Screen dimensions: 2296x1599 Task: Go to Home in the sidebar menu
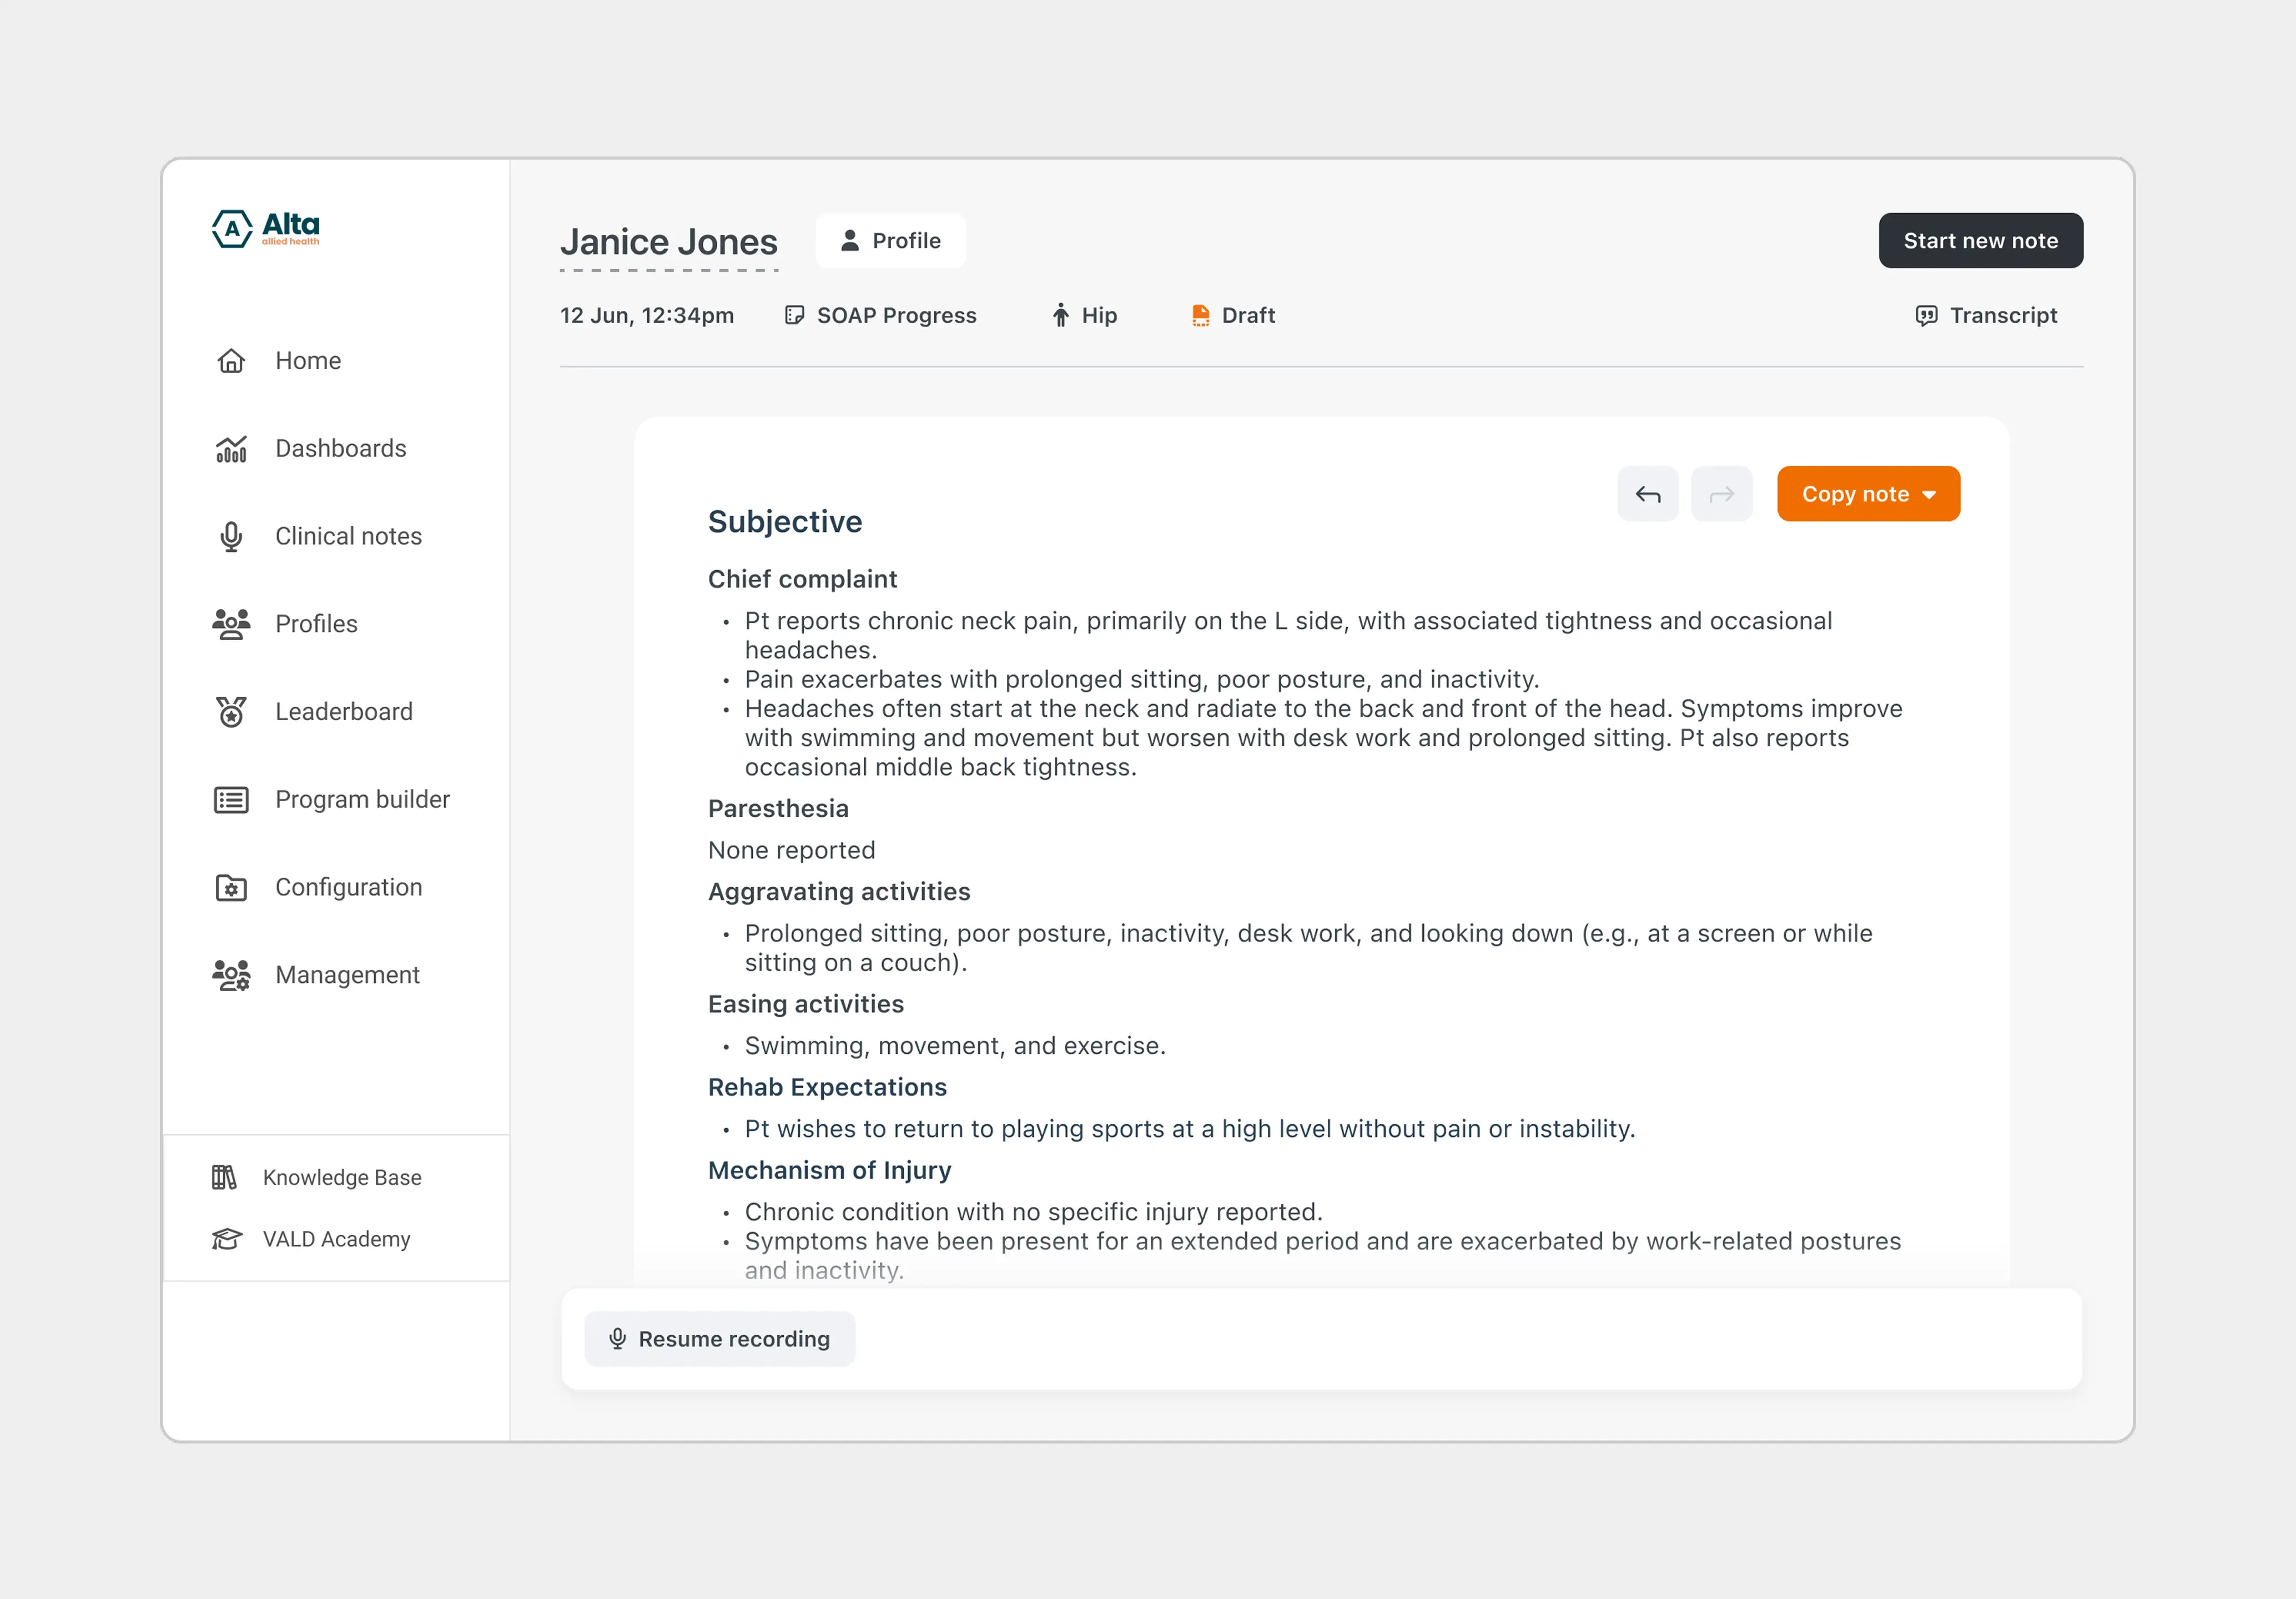point(307,360)
